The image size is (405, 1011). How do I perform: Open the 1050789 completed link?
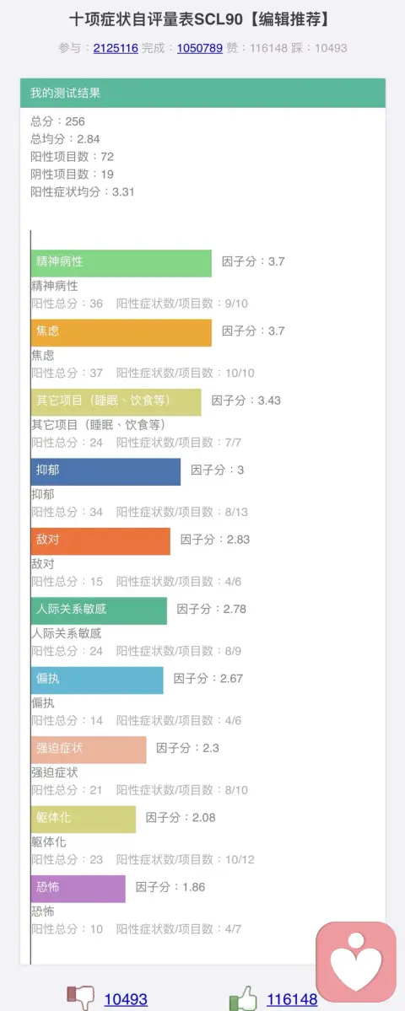click(x=200, y=48)
